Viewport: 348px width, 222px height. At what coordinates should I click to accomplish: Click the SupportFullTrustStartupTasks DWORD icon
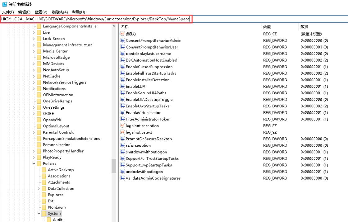pos(122,158)
